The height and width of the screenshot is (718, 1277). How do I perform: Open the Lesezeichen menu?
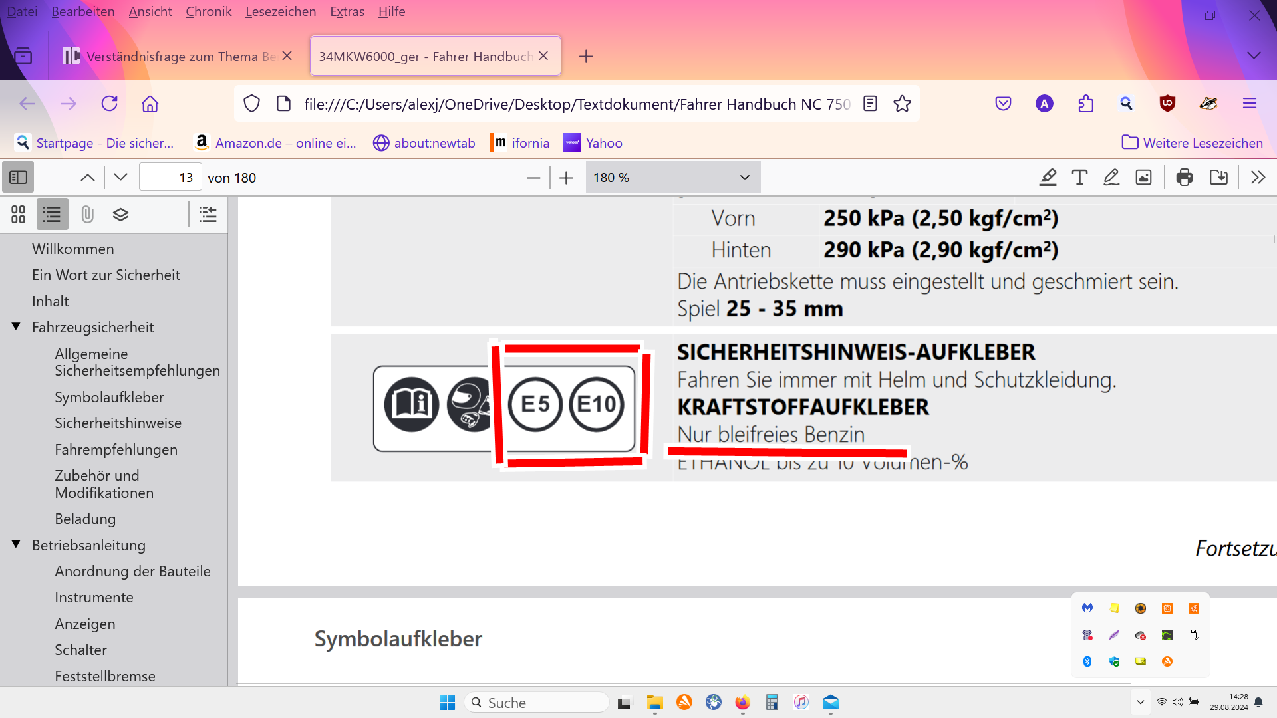[x=280, y=11]
